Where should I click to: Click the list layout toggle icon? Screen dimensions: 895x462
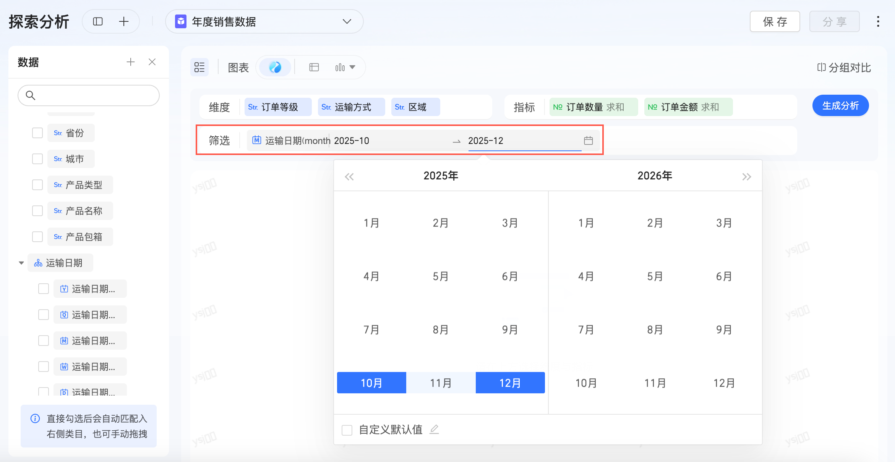click(199, 67)
